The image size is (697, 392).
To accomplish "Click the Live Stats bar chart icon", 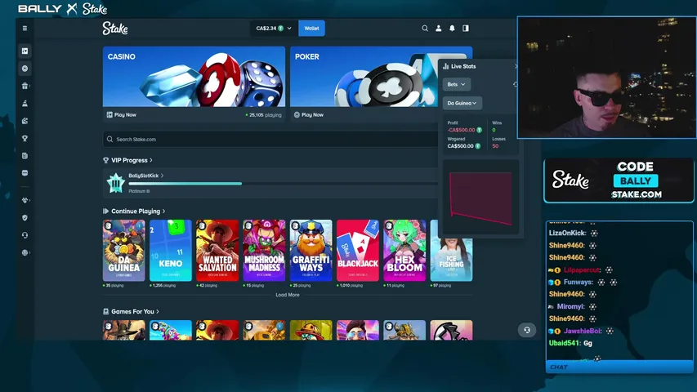I will 446,66.
